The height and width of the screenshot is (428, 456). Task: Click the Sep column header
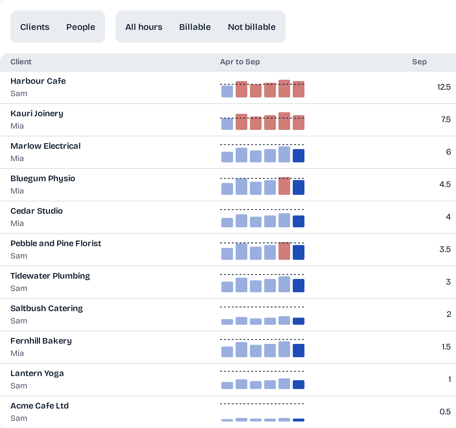click(419, 62)
